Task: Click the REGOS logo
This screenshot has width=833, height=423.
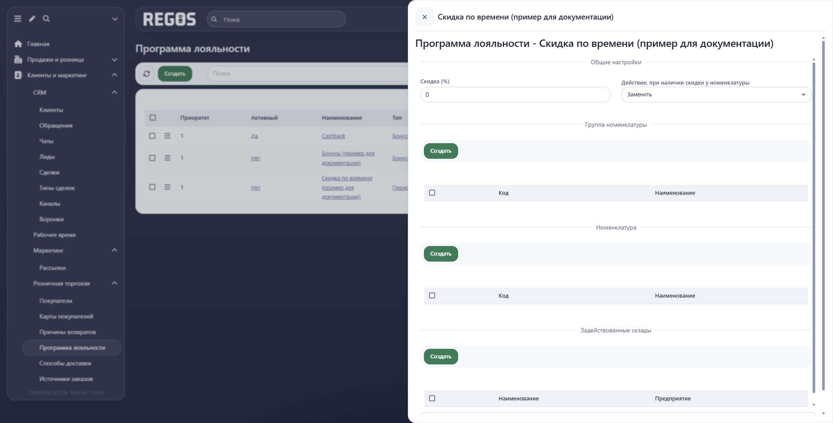Action: pyautogui.click(x=170, y=19)
